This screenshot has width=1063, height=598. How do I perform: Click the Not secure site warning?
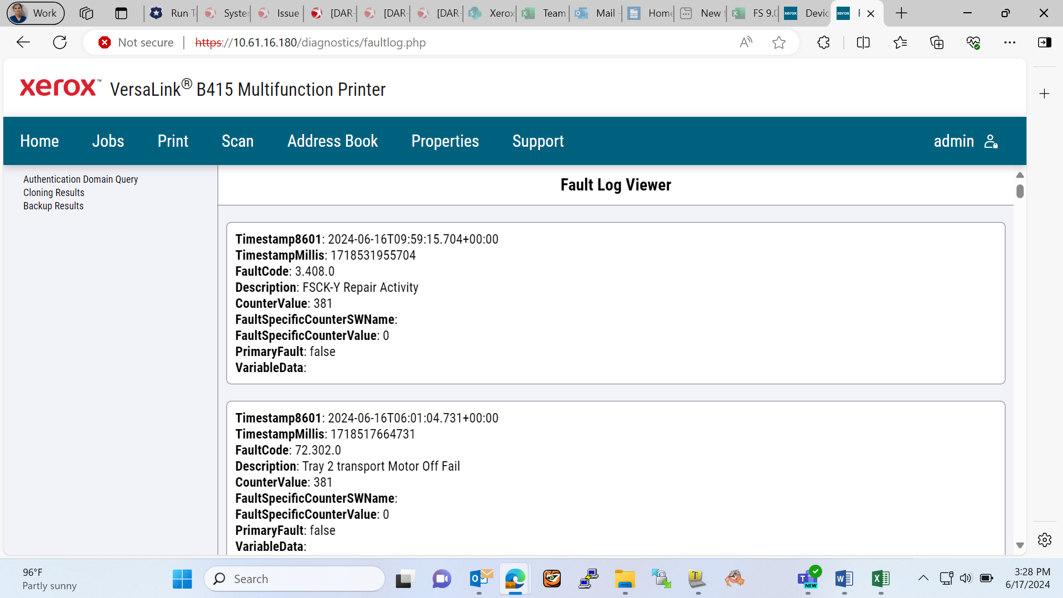(136, 43)
